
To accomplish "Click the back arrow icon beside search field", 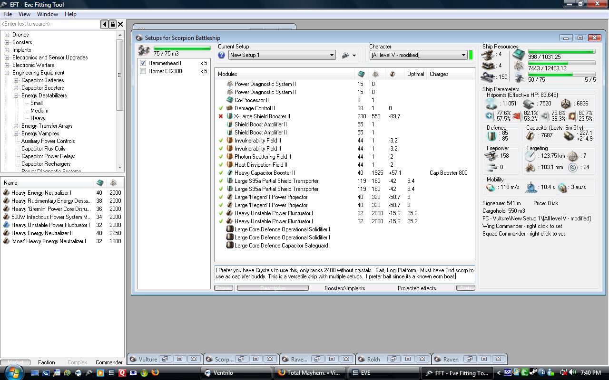I will 105,24.
